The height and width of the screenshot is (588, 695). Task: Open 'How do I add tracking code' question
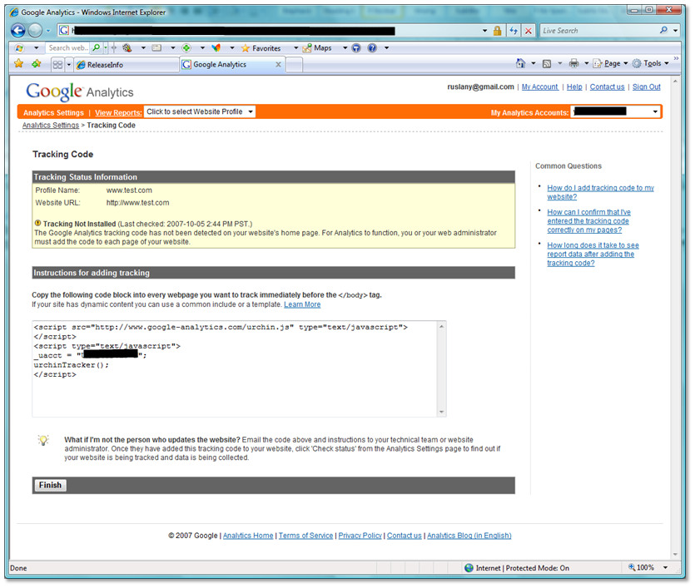tap(600, 192)
